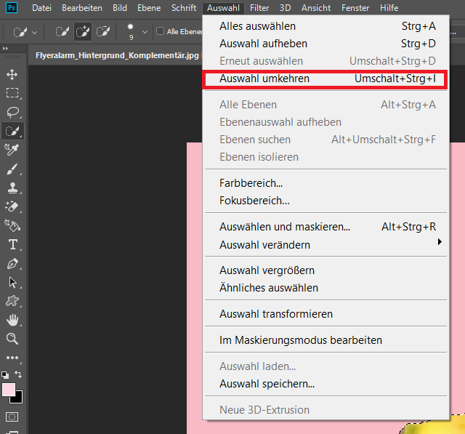The width and height of the screenshot is (465, 434).
Task: Toggle Subtract from selection brush mode
Action: pyautogui.click(x=103, y=32)
